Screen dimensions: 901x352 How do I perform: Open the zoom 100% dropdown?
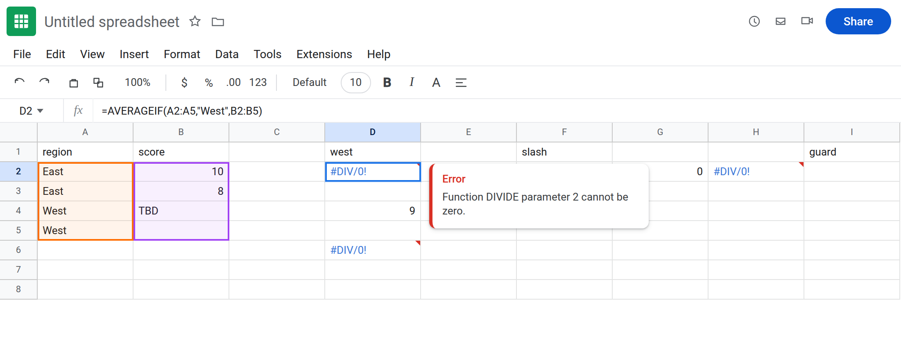138,83
